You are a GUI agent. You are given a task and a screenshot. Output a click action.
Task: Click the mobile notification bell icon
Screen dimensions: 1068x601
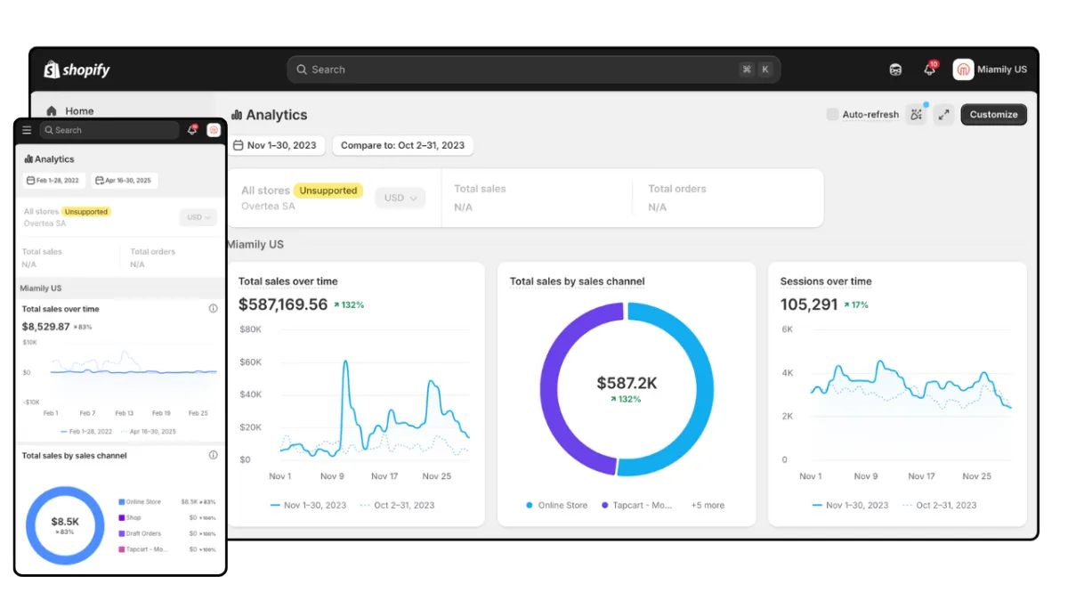[191, 130]
